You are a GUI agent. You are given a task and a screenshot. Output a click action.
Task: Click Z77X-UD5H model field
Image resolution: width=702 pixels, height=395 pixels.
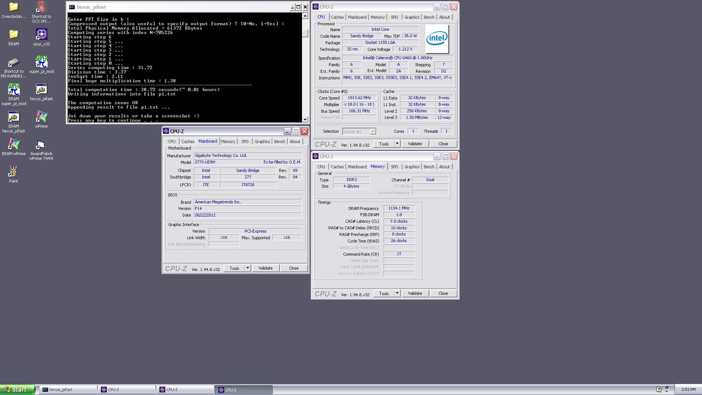click(x=228, y=162)
